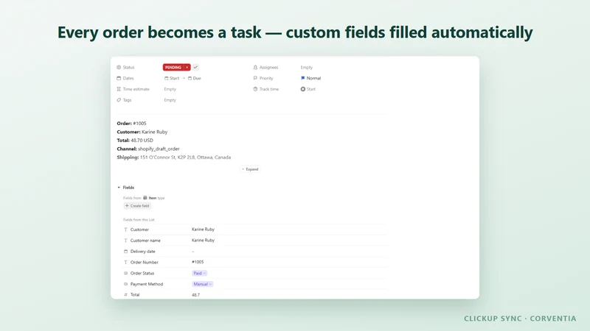The image size is (590, 331).
Task: Click the Item type icon
Action: [x=145, y=198]
